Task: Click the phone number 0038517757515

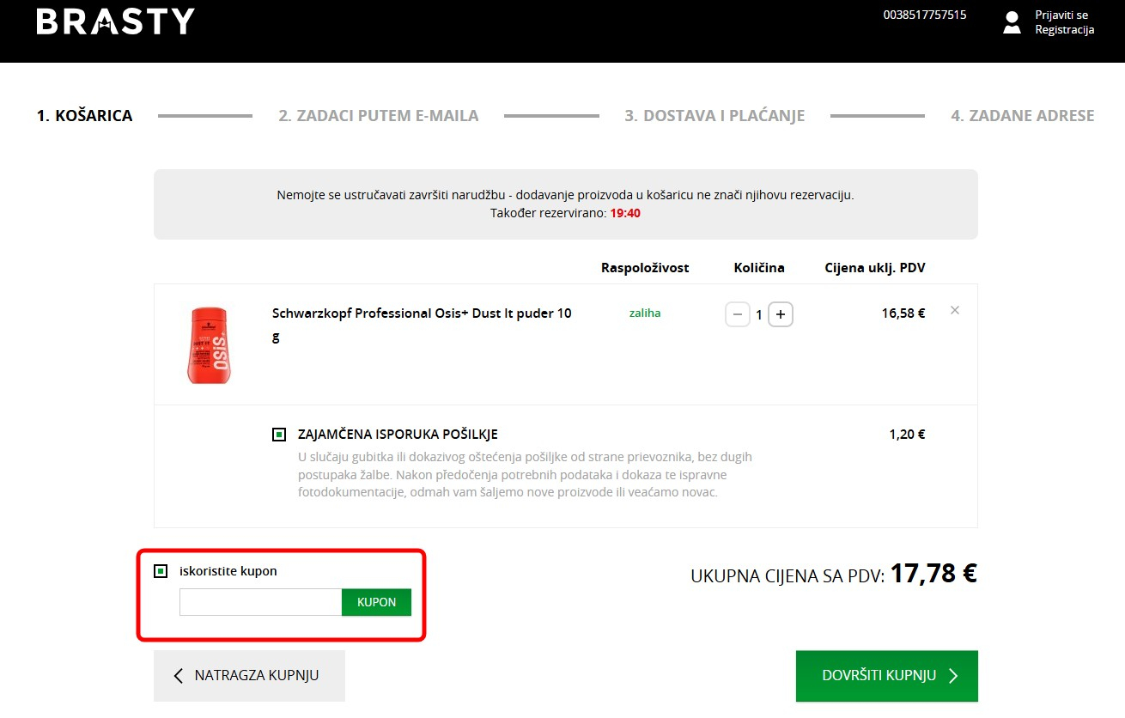Action: (924, 15)
